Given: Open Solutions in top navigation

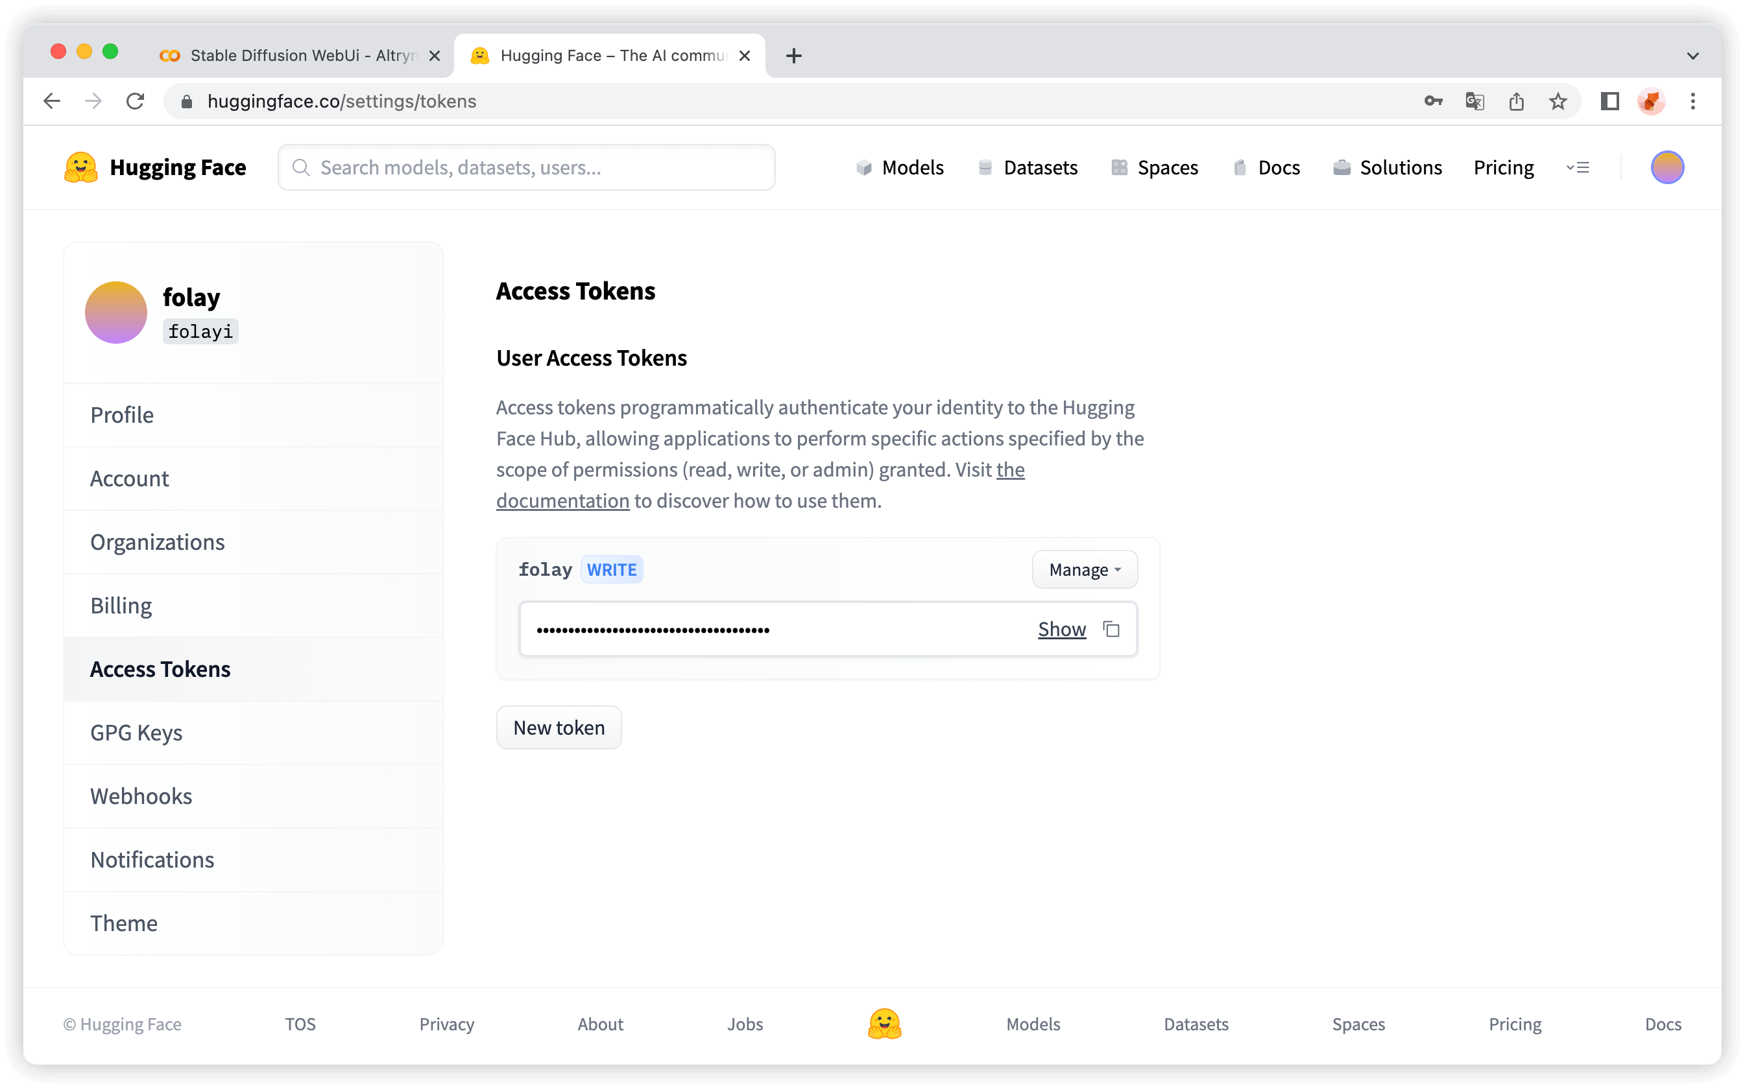Looking at the screenshot, I should point(1387,168).
